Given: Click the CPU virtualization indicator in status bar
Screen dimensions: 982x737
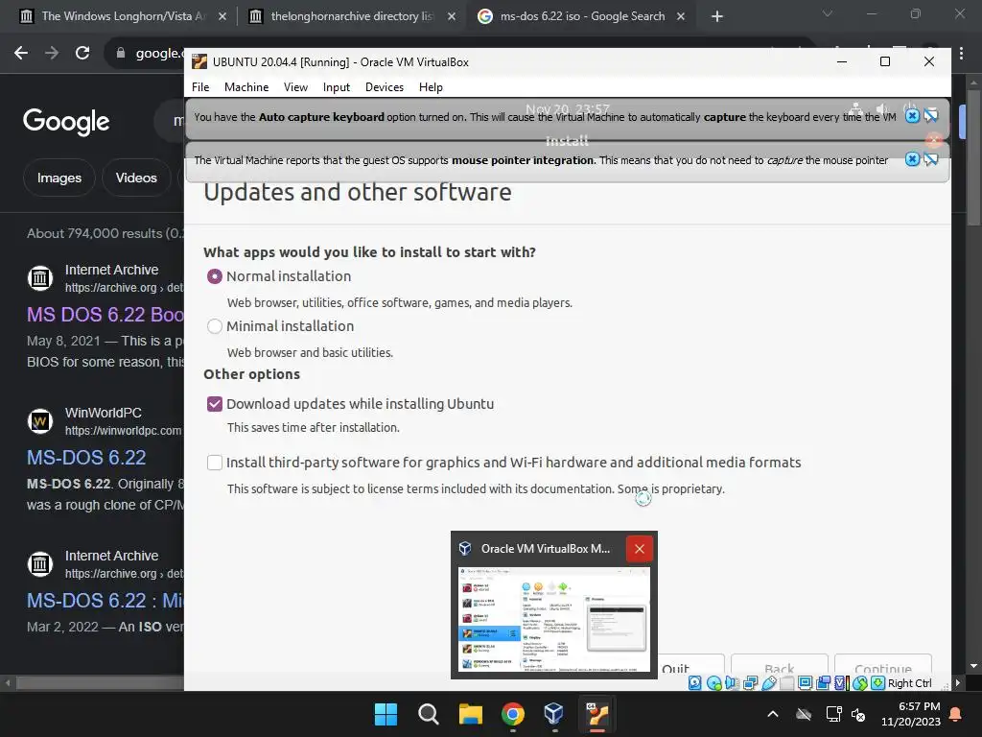Looking at the screenshot, I should tap(842, 683).
